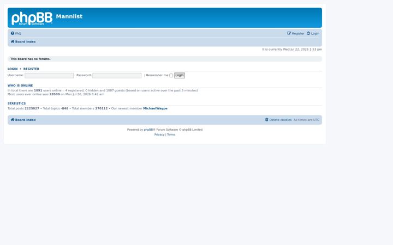Viewport: 393px width, 245px height.
Task: Click the Mannlist site title
Action: (69, 16)
